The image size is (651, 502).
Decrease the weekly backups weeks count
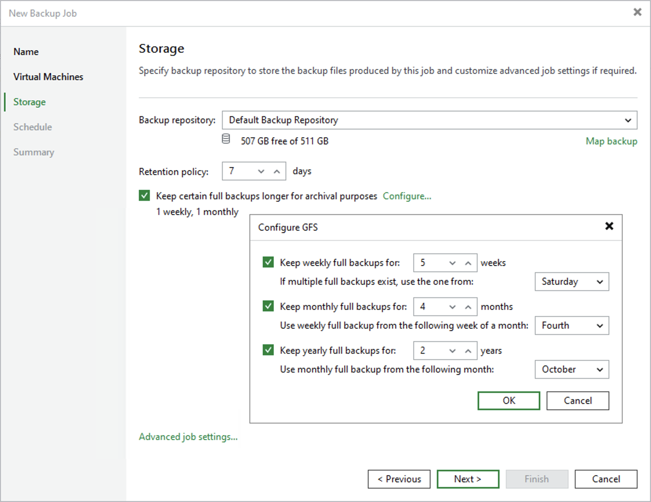[x=453, y=263]
